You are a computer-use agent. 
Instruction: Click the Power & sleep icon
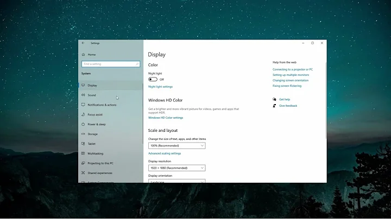coord(83,124)
